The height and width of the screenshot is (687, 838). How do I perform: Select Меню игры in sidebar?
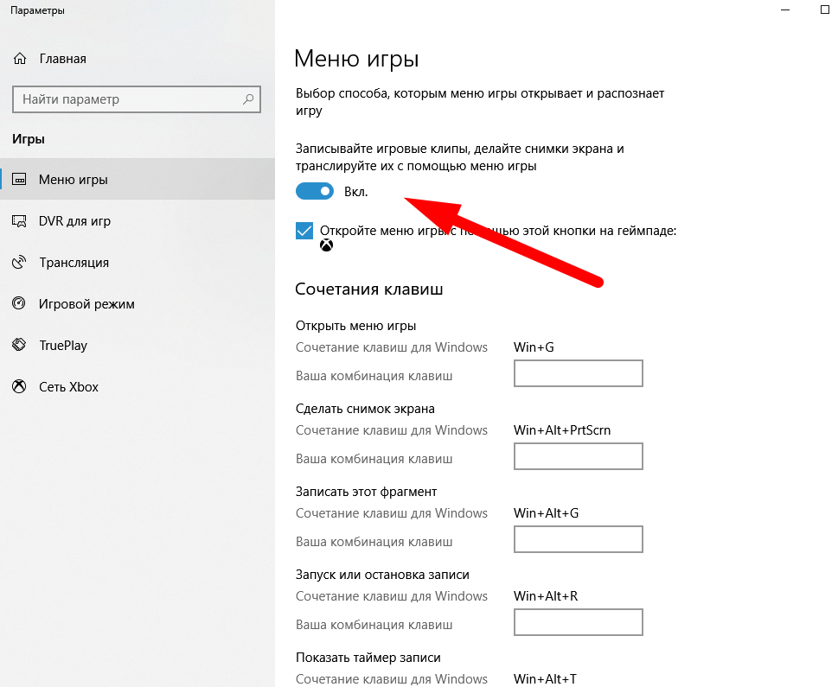click(x=138, y=180)
